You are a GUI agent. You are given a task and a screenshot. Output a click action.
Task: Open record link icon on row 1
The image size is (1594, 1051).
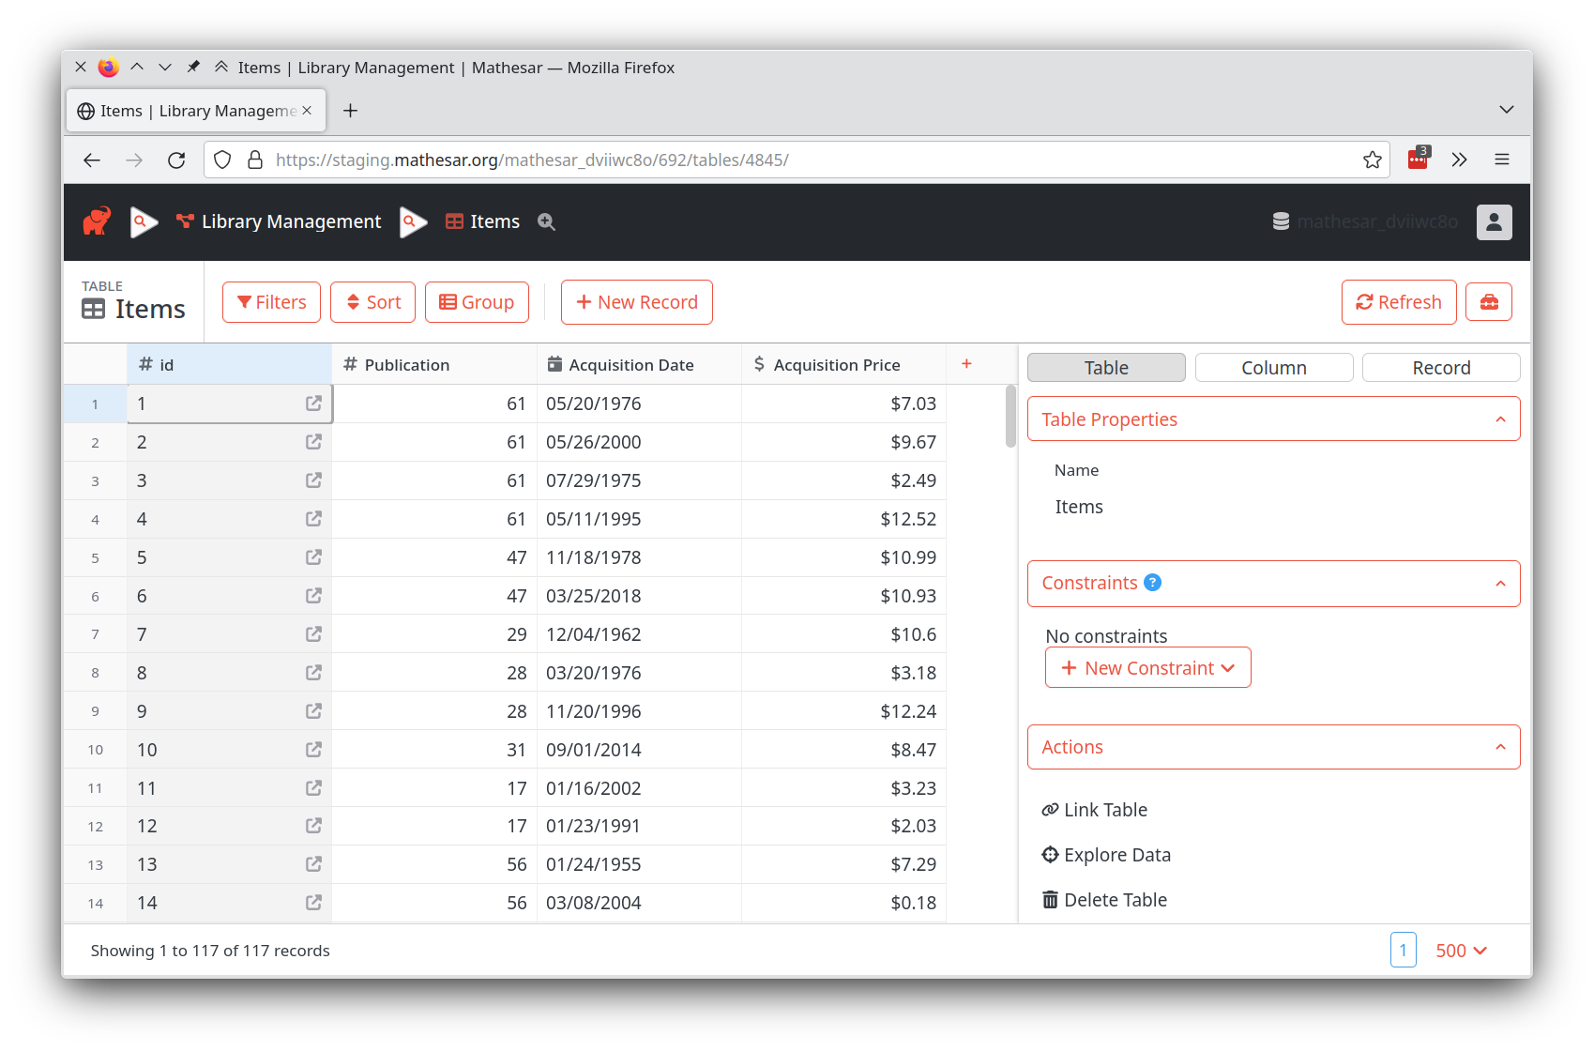click(x=313, y=403)
